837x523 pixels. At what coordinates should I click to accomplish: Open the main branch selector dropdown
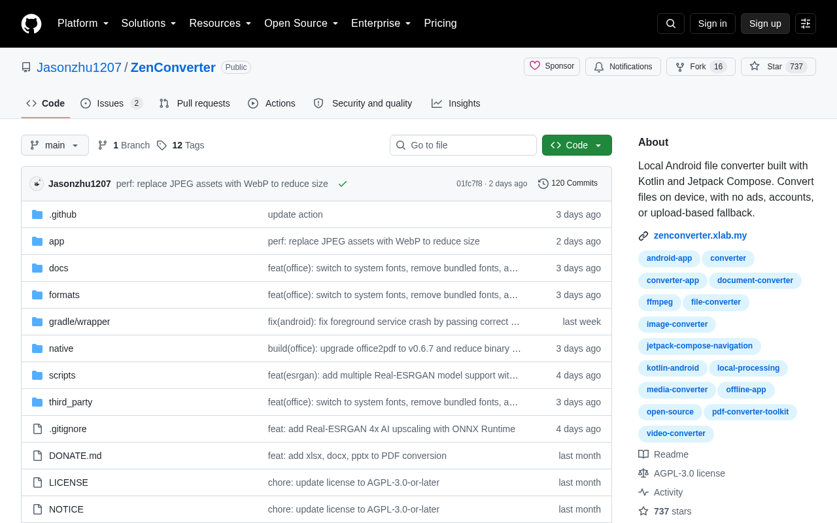tap(55, 145)
